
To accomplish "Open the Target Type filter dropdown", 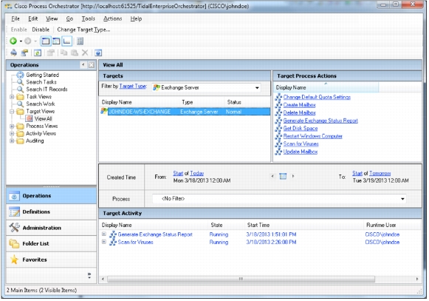I will (257, 88).
